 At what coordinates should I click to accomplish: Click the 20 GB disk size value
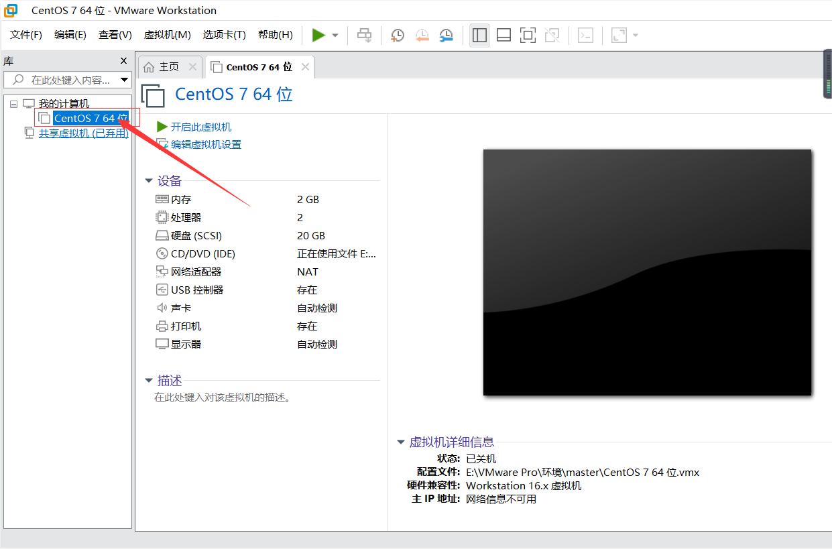point(311,236)
